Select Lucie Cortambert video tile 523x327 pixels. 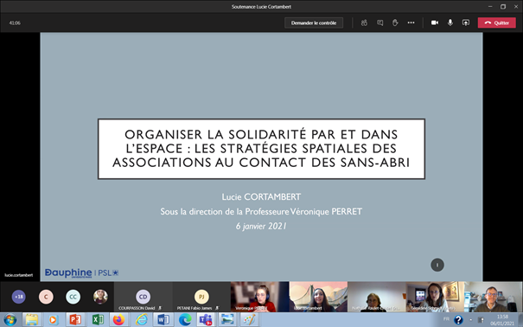(x=318, y=297)
